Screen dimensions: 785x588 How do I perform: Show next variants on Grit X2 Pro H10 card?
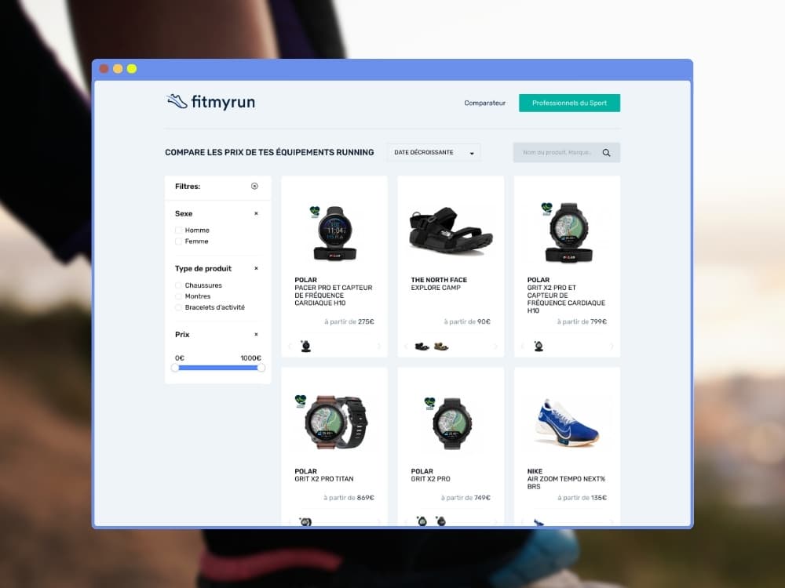(x=612, y=347)
